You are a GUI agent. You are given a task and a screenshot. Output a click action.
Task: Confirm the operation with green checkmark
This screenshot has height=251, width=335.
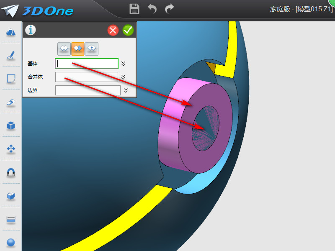[x=128, y=30]
